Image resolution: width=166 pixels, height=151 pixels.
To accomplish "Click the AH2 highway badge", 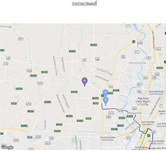I will [30, 137].
